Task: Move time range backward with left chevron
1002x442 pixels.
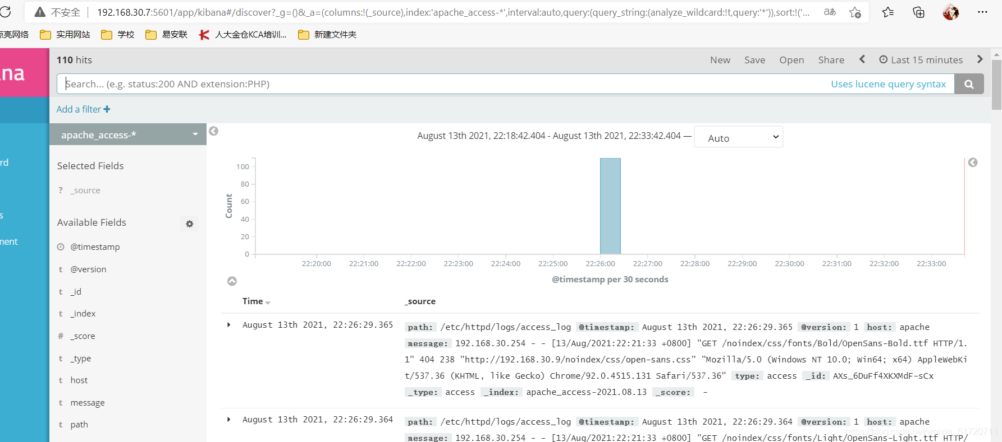Action: click(x=862, y=59)
